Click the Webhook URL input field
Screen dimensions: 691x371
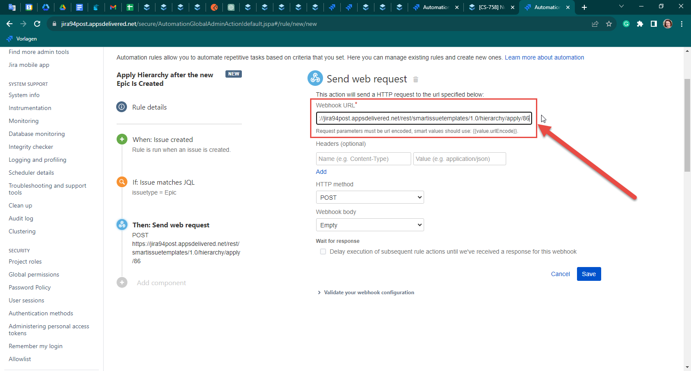tap(423, 118)
